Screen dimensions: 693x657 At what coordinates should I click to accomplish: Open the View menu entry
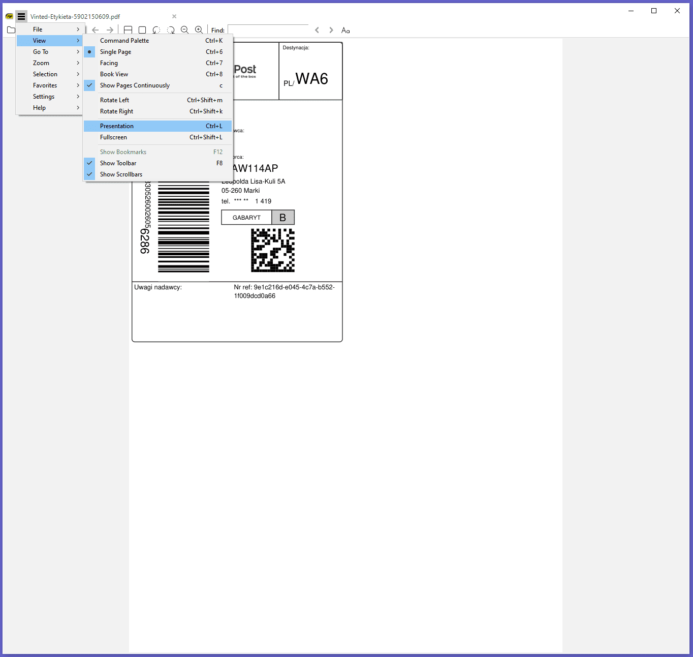(49, 41)
